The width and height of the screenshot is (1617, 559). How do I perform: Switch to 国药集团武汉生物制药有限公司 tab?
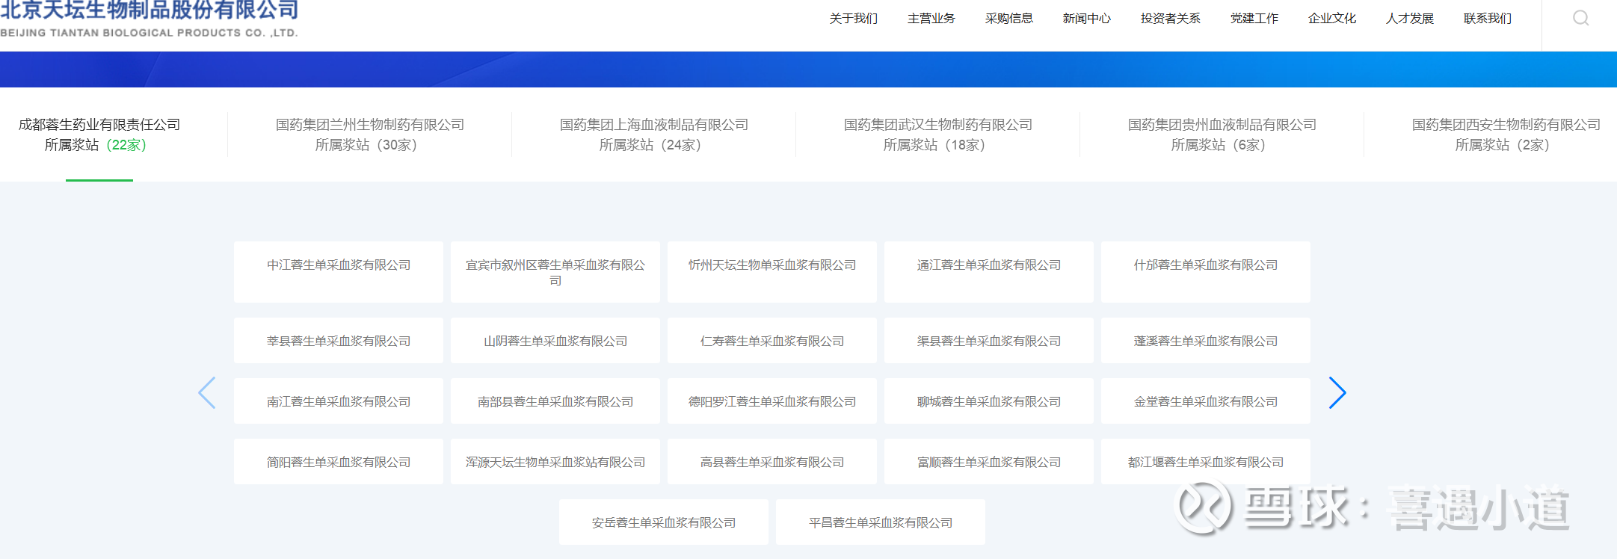tap(938, 135)
